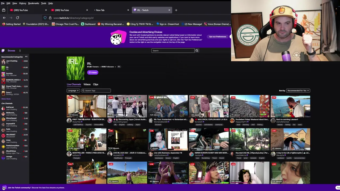The width and height of the screenshot is (340, 191).
Task: Go back with the browser back arrow
Action: click(4, 18)
